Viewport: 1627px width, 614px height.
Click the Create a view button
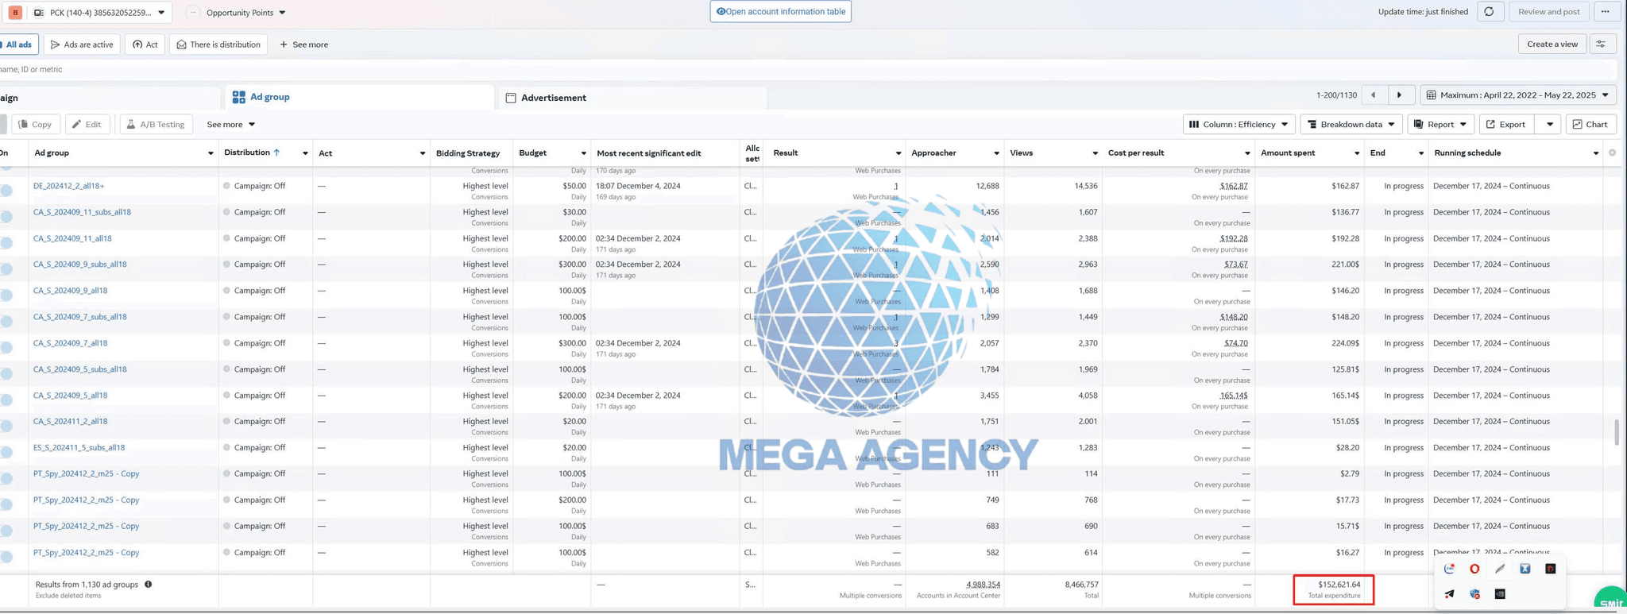coord(1552,44)
